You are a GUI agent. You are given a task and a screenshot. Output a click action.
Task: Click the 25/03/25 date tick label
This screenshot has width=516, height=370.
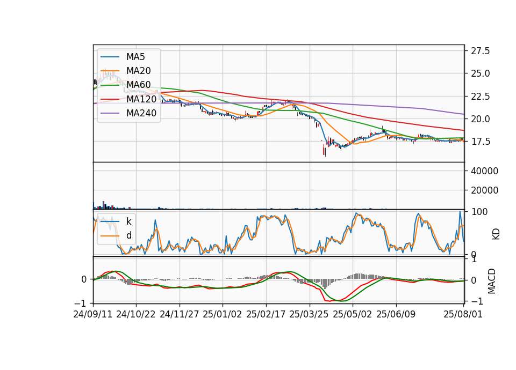click(x=309, y=314)
